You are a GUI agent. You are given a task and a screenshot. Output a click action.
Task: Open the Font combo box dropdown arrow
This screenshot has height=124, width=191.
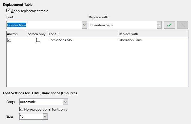point(84,25)
